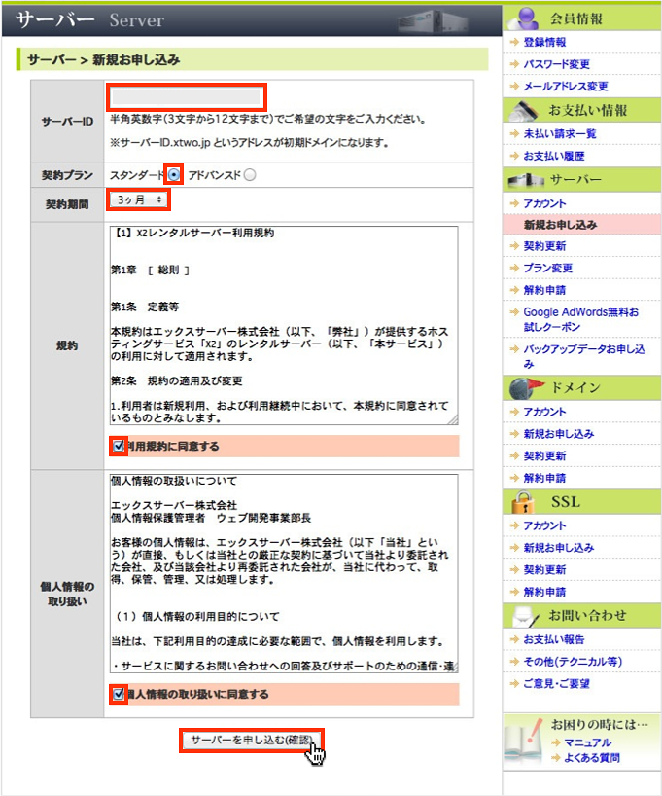Click arrow icon beside 登録情報

pyautogui.click(x=514, y=42)
